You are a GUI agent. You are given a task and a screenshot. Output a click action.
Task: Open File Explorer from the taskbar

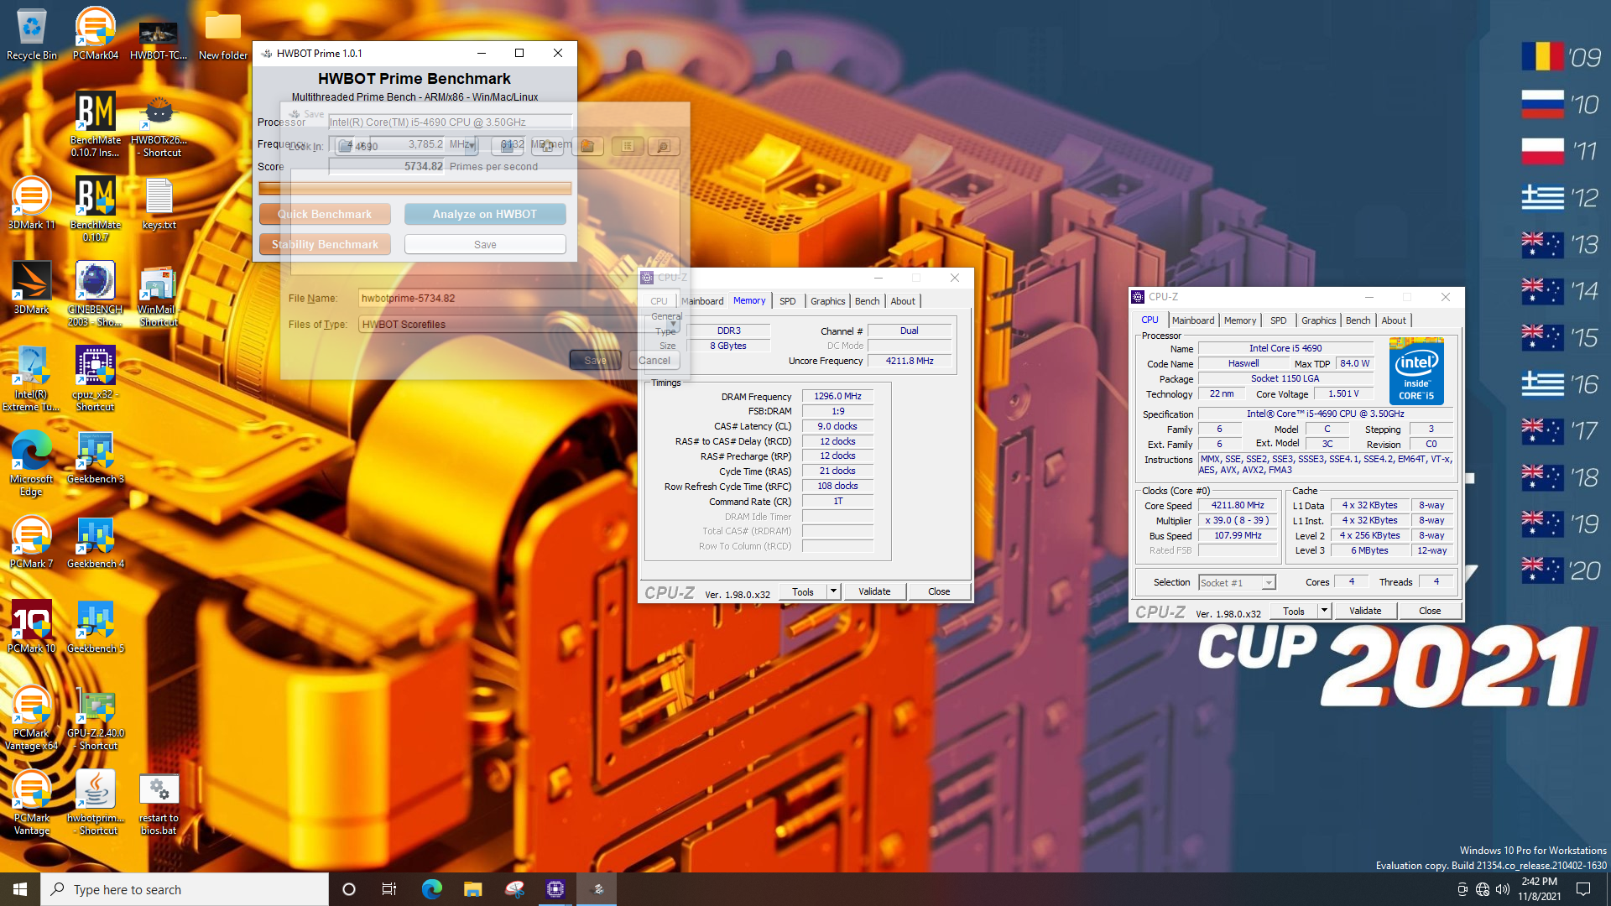pyautogui.click(x=472, y=889)
